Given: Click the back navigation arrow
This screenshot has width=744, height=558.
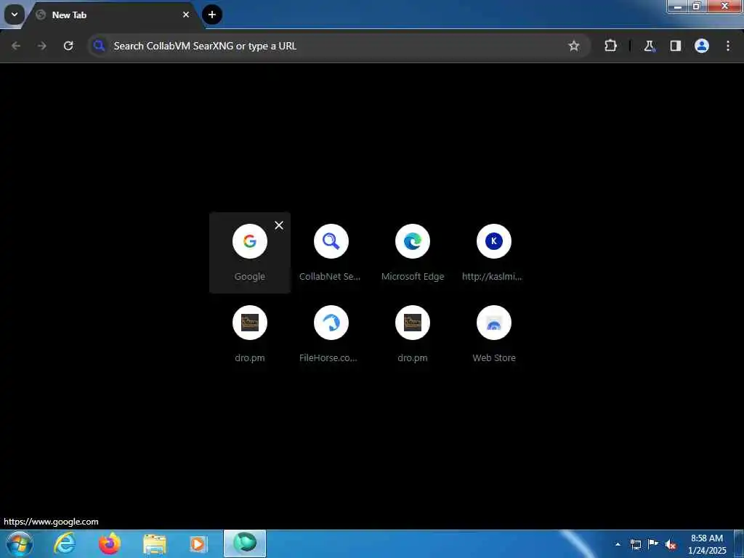Looking at the screenshot, I should [16, 46].
